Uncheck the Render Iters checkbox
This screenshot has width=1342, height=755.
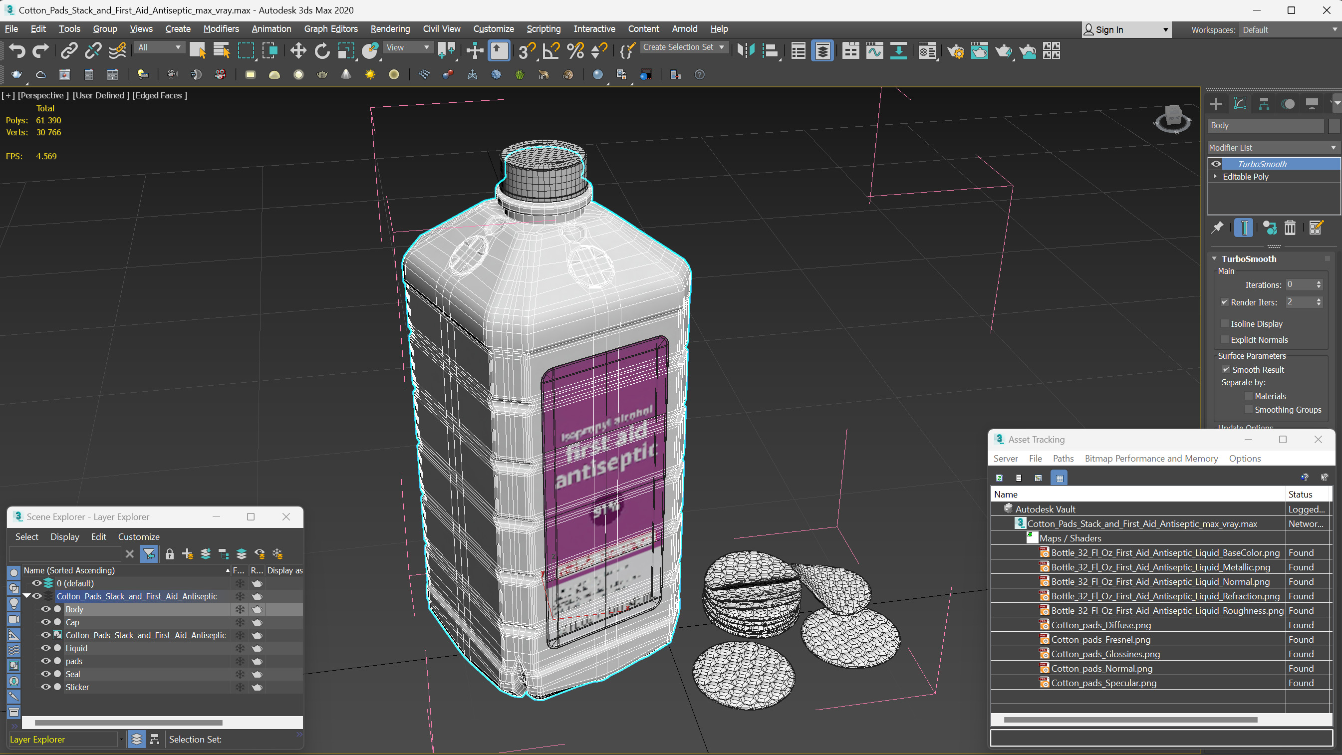[x=1225, y=302]
